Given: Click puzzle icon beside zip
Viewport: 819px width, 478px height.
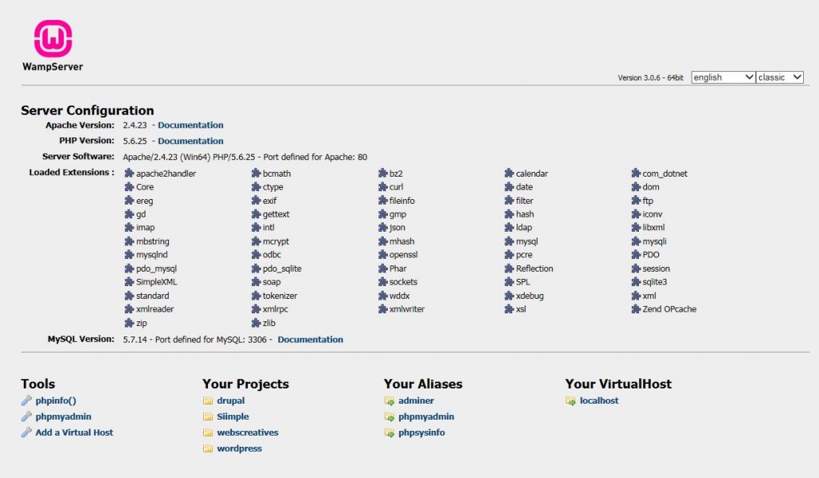Looking at the screenshot, I should 129,323.
